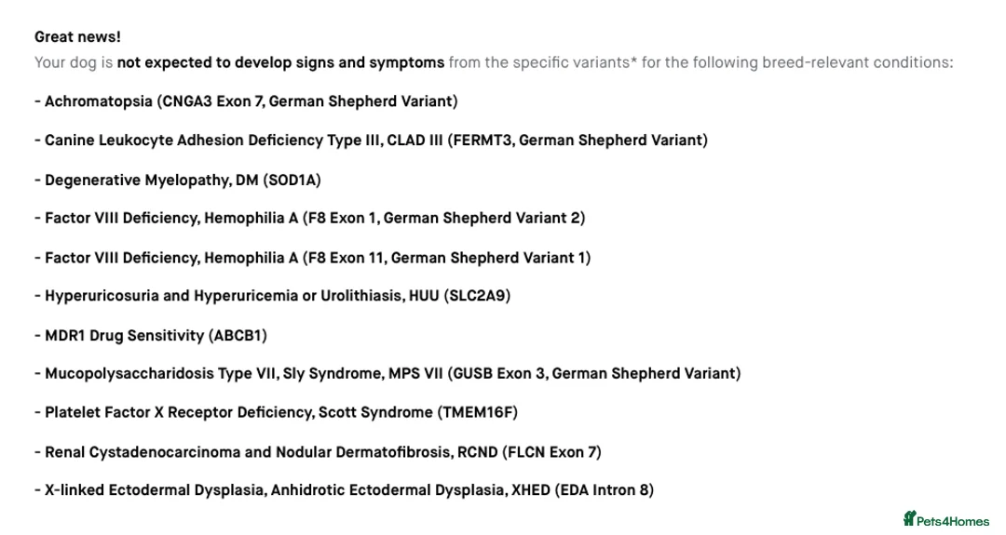Viewport: 1006px width, 535px height.
Task: Click Platelet Factor X Receptor Deficiency name
Action: coord(179,412)
